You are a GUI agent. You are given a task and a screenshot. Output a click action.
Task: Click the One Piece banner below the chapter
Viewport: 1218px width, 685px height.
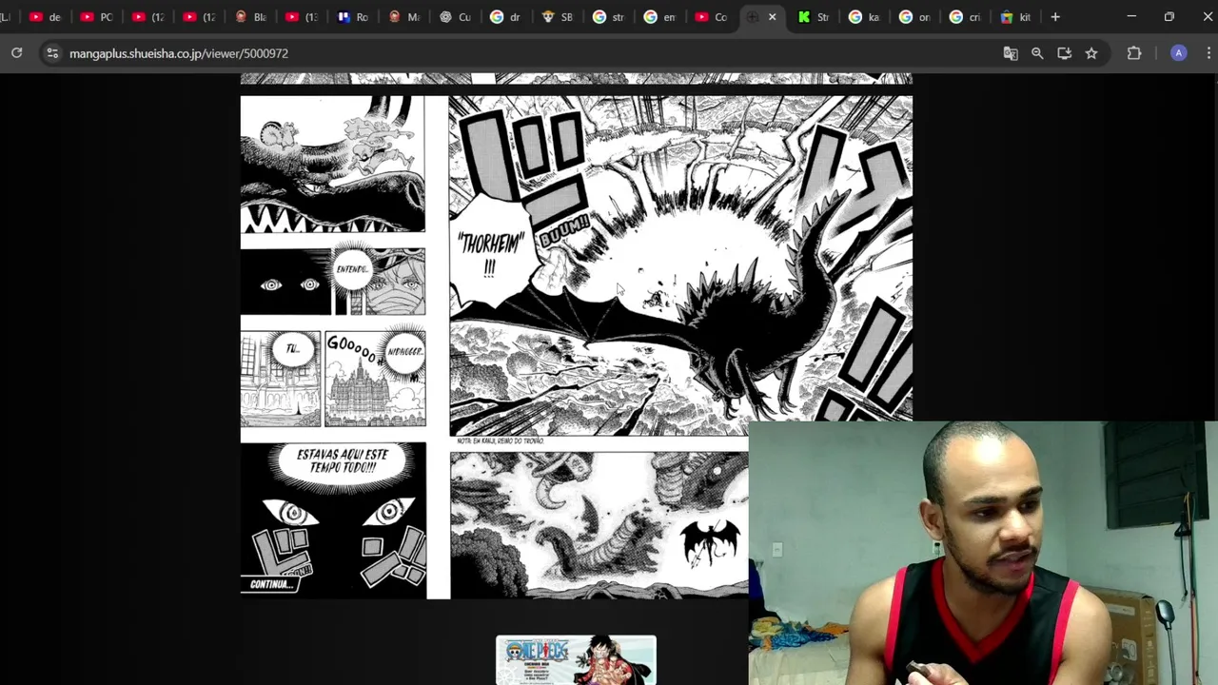[576, 660]
